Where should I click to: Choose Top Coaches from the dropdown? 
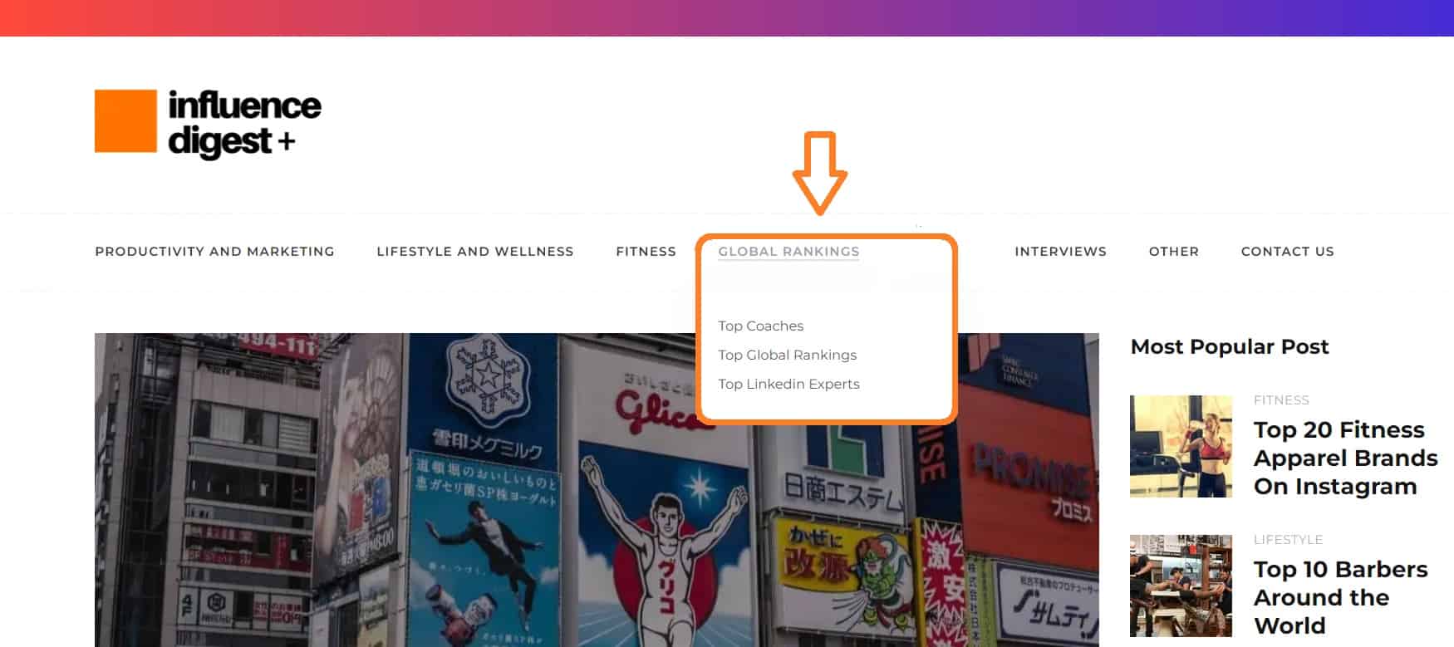click(761, 326)
